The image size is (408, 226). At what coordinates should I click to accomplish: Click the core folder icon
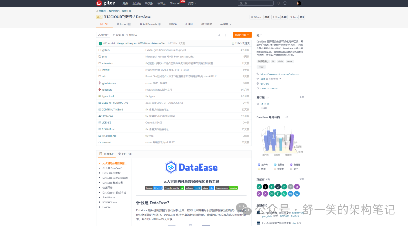100,56
